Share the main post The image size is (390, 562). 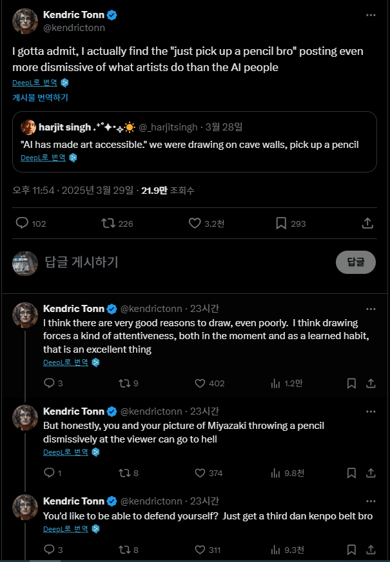click(x=367, y=223)
